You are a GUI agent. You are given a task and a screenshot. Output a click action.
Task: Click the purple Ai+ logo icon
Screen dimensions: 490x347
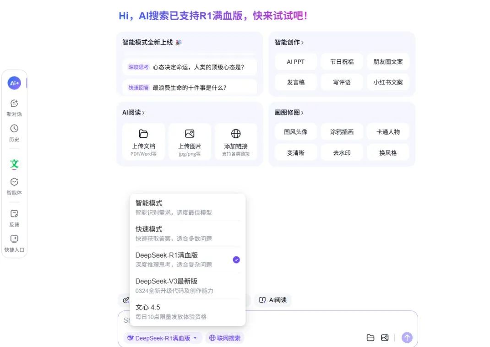pyautogui.click(x=14, y=83)
